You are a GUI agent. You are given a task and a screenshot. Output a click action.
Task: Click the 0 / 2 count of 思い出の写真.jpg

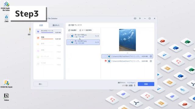(x=97, y=36)
